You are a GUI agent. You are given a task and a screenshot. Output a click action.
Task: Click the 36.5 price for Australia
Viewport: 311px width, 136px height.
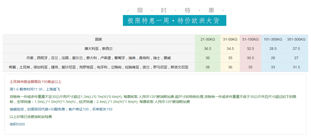point(208,49)
